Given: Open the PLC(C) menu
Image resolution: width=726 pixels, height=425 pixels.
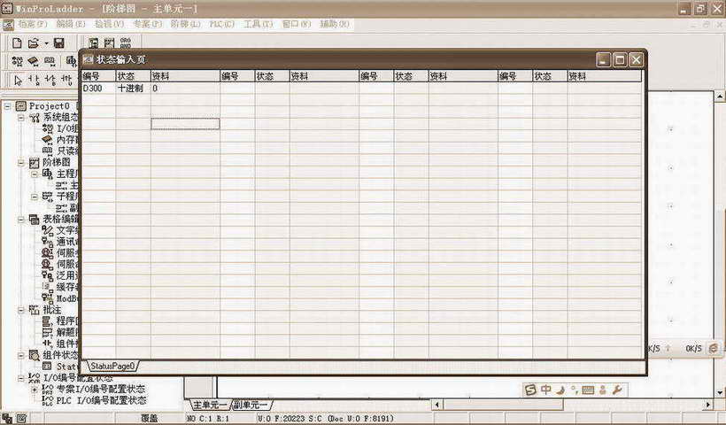Looking at the screenshot, I should click(x=222, y=24).
